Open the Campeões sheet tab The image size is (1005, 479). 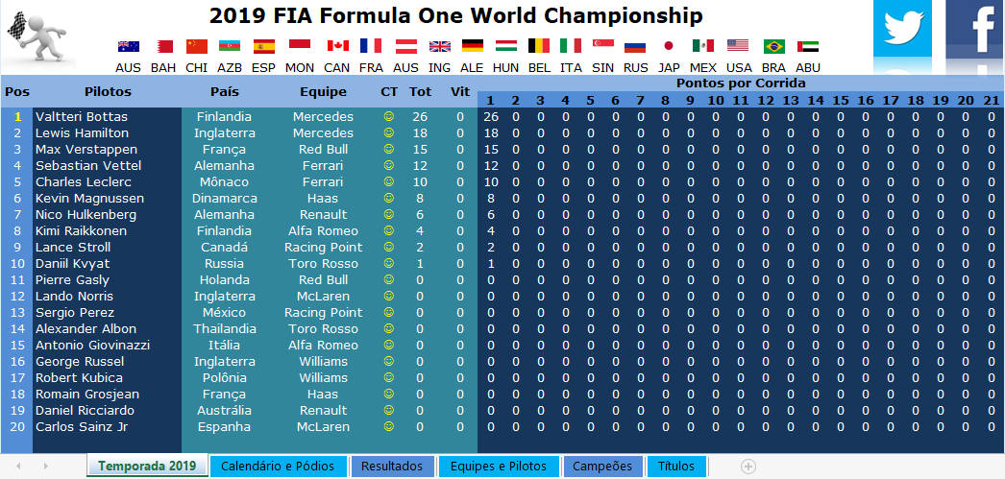coord(602,467)
